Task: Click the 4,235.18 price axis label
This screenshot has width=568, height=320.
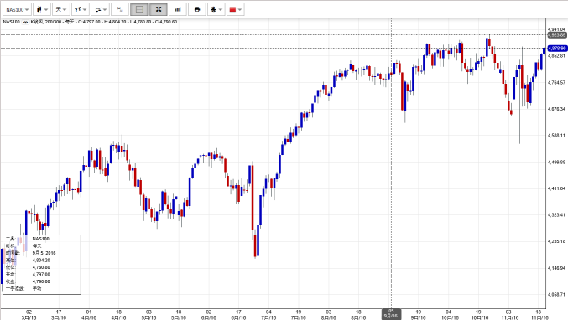Action: pyautogui.click(x=556, y=241)
